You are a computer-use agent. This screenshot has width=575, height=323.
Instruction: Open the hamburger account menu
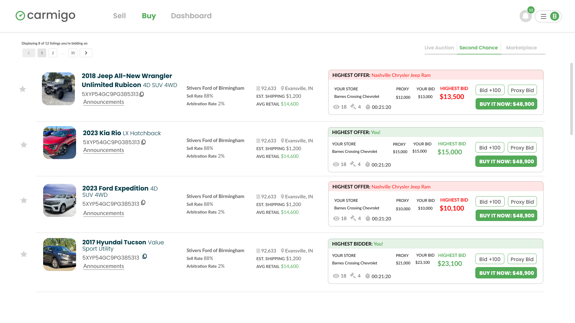coord(548,16)
